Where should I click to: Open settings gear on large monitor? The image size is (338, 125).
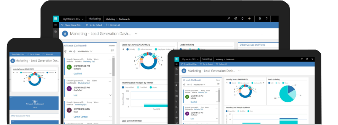click(260, 19)
